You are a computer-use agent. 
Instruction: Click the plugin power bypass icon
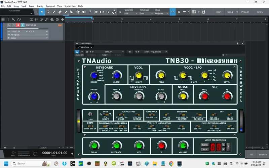[x=77, y=52]
